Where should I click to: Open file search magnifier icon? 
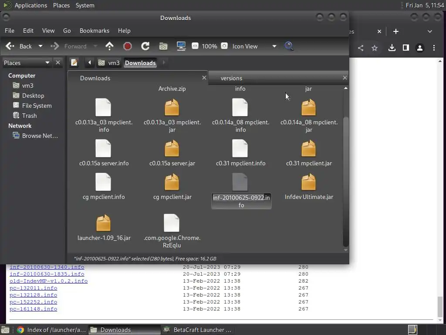(289, 46)
